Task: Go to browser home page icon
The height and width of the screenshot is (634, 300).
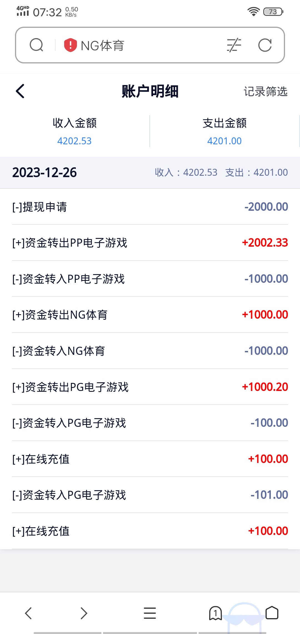Action: (x=272, y=613)
